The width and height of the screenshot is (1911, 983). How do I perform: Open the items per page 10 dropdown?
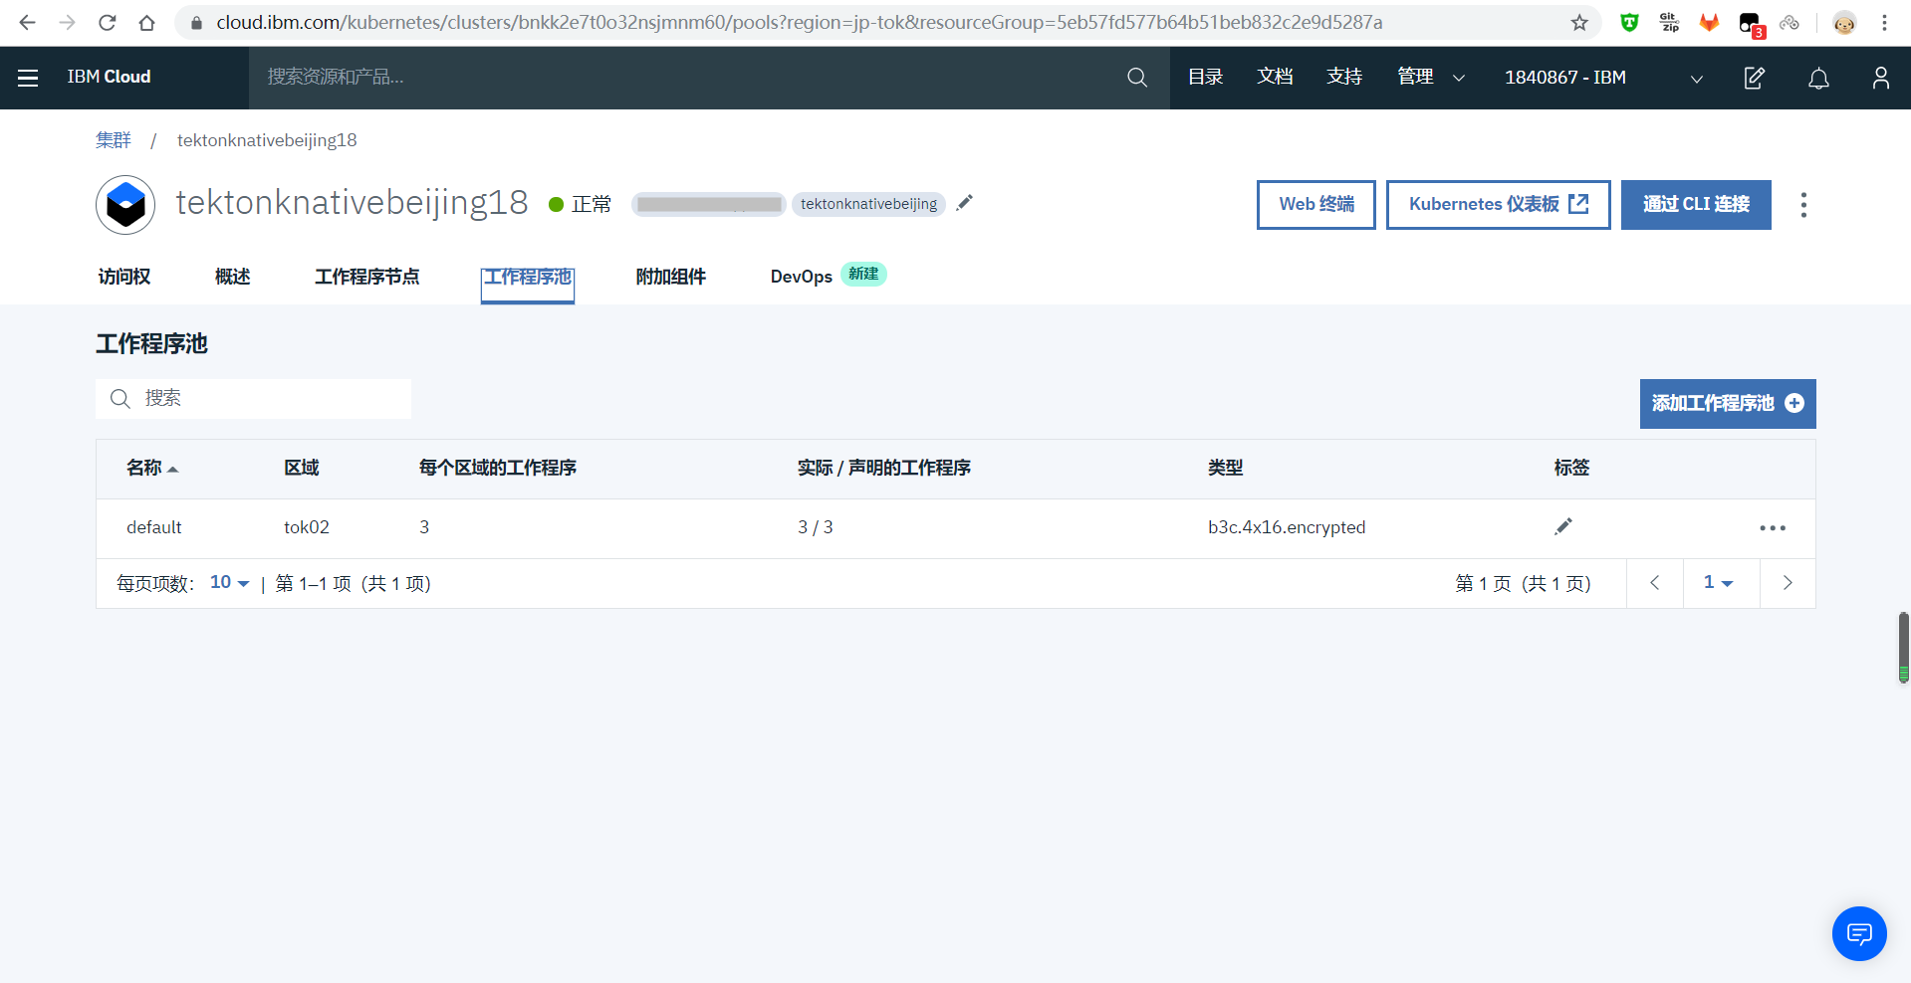click(229, 582)
